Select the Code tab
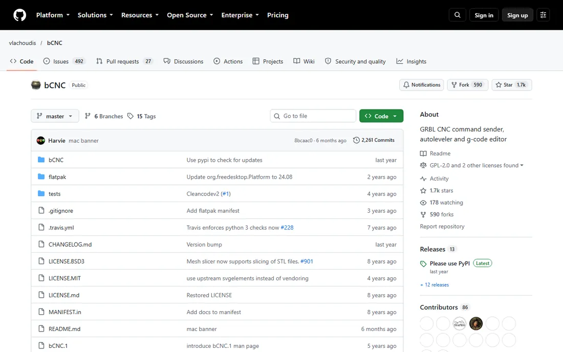Viewport: 563px width, 352px height. (x=22, y=61)
